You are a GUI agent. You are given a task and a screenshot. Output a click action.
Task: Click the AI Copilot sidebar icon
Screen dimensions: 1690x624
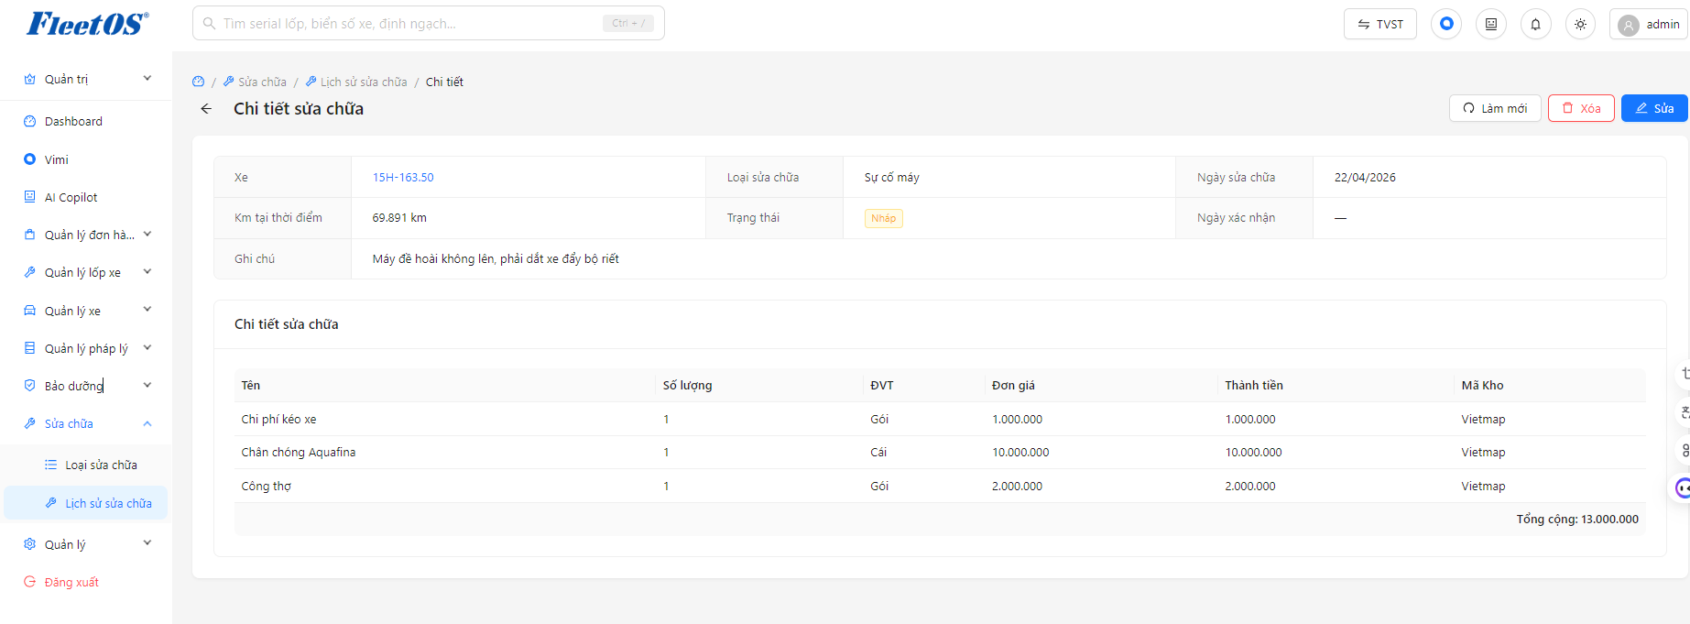(x=29, y=197)
